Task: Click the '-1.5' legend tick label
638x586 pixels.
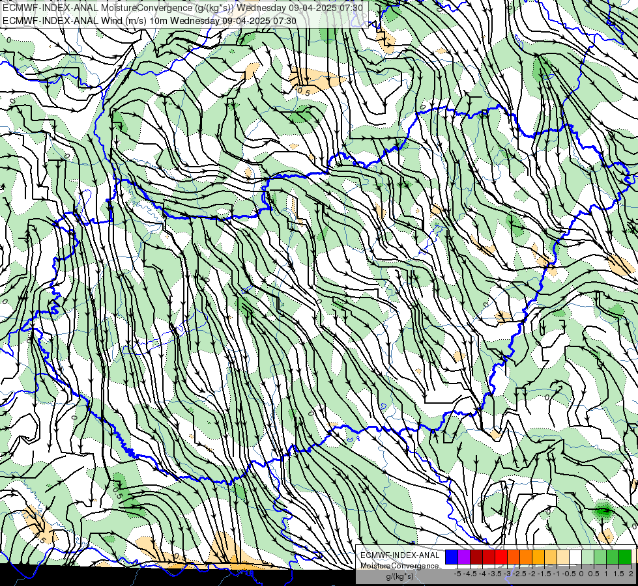Action: pos(544,574)
